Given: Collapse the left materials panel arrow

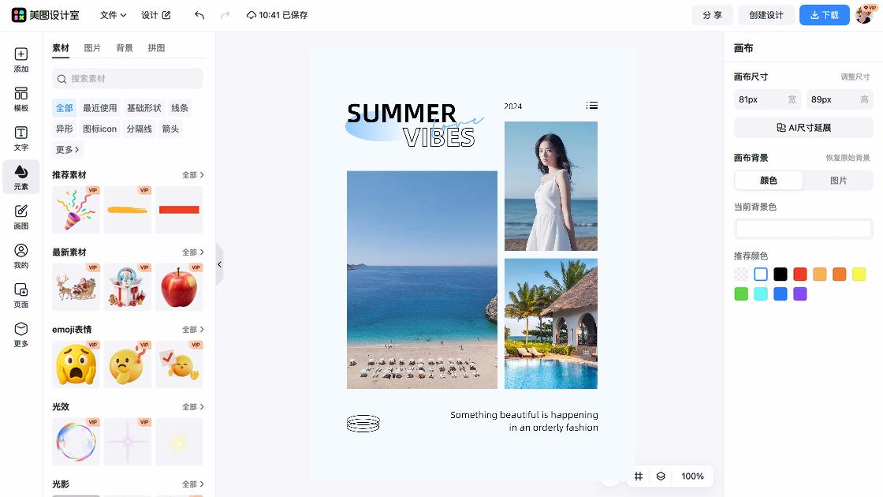Looking at the screenshot, I should pyautogui.click(x=220, y=264).
